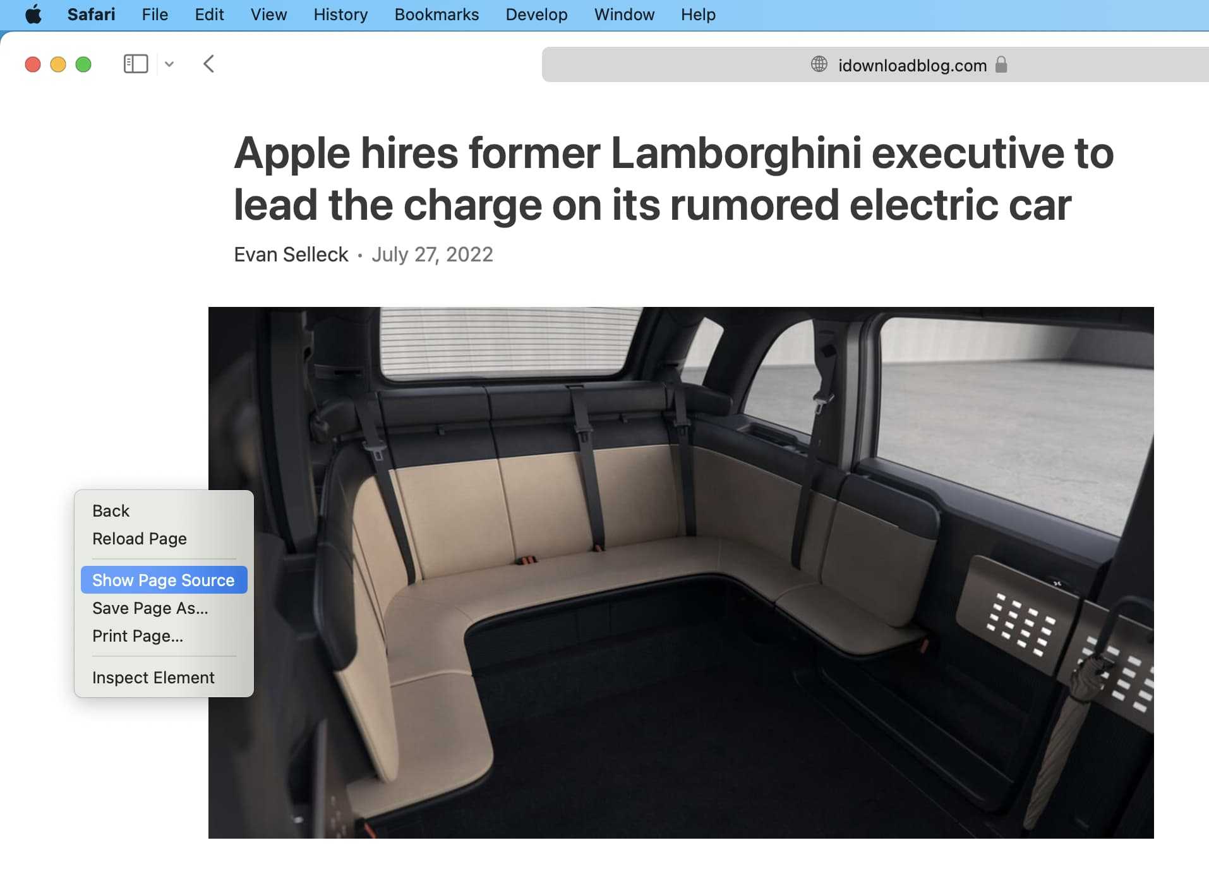The image size is (1209, 869).
Task: Click the lock icon beside the URL
Action: click(1001, 64)
